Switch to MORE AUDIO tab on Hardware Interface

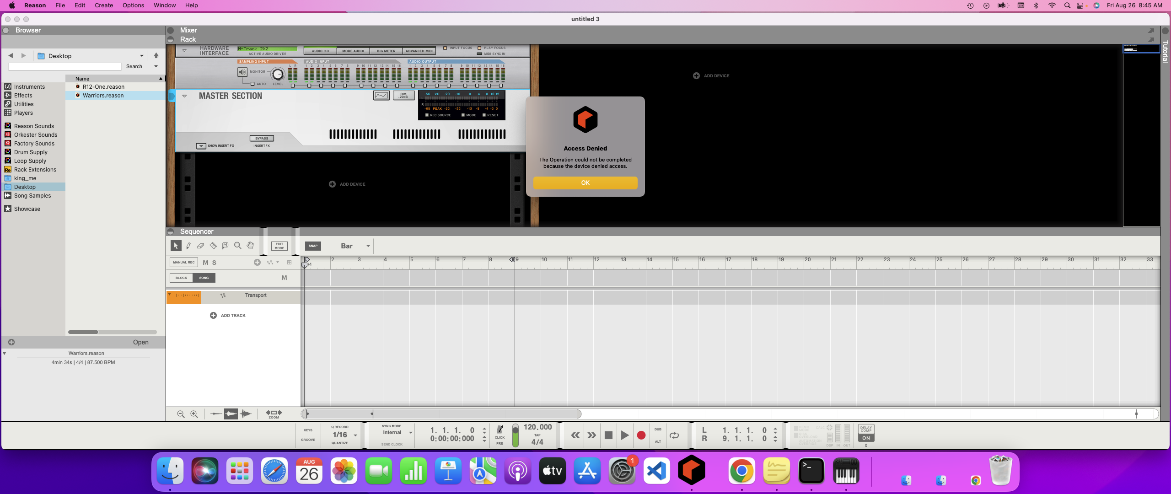pyautogui.click(x=353, y=51)
